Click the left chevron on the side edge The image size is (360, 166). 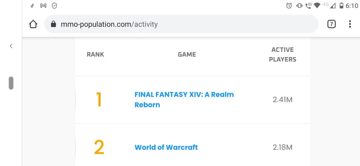[11, 46]
